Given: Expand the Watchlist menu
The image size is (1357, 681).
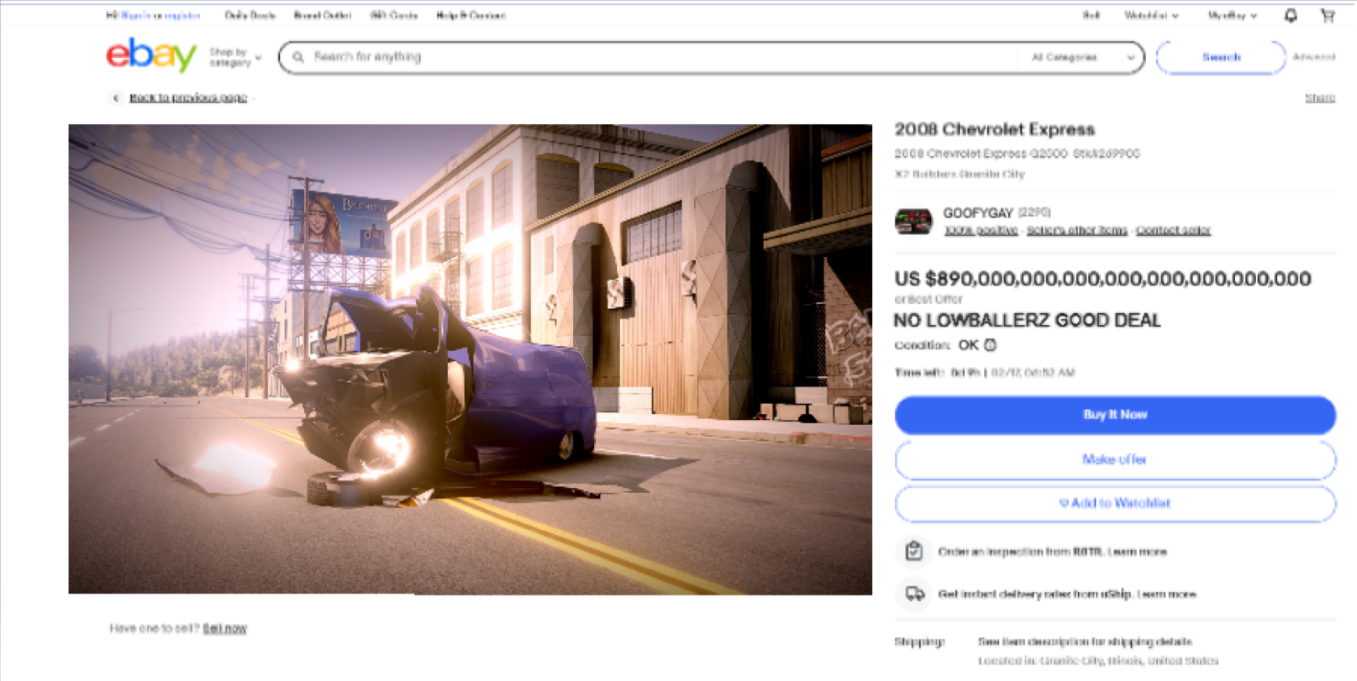Looking at the screenshot, I should tap(1151, 15).
